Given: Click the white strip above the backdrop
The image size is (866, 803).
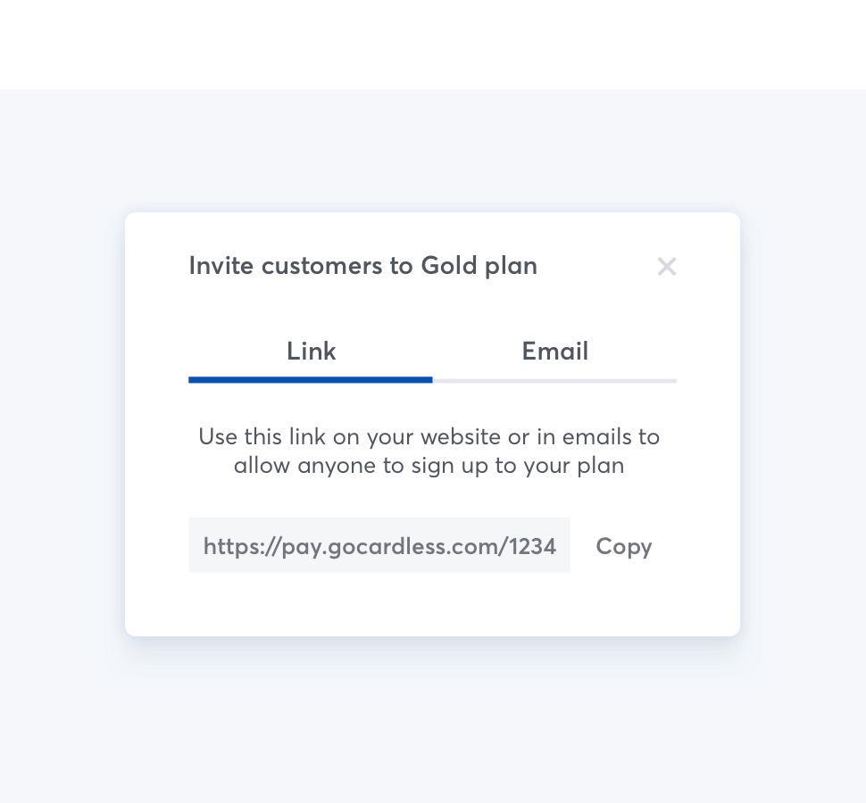Looking at the screenshot, I should coord(432,45).
